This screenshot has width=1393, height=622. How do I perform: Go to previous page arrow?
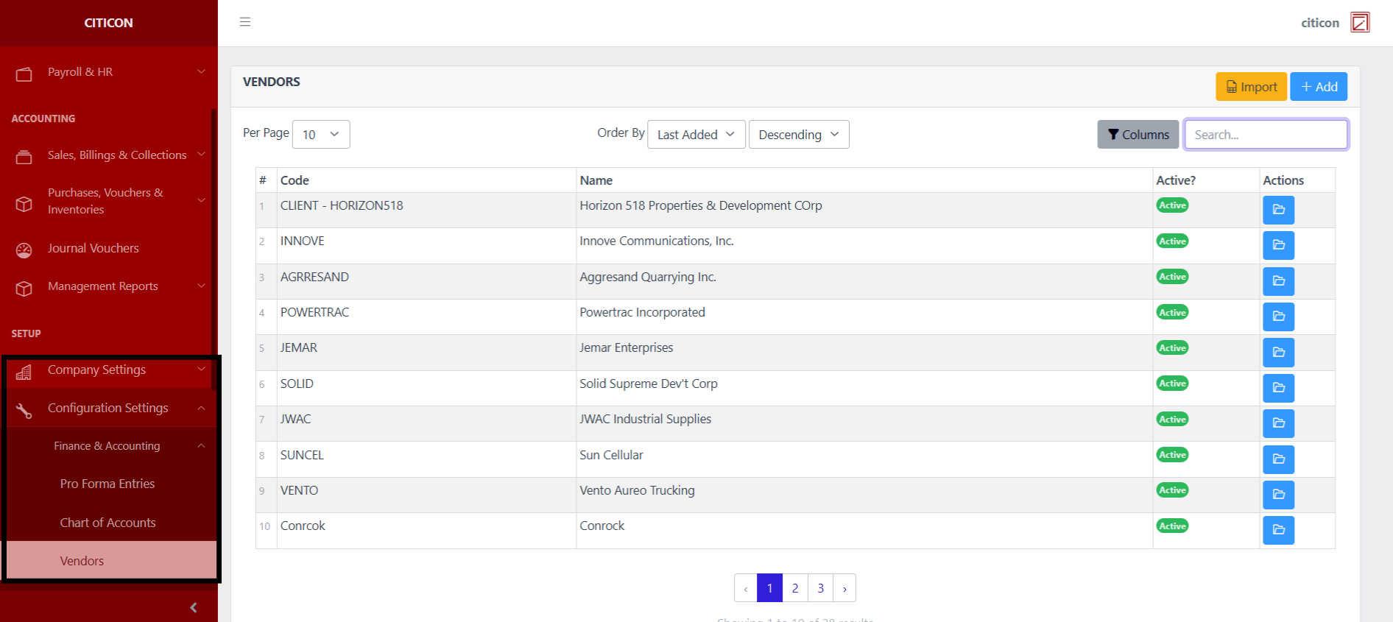[746, 588]
